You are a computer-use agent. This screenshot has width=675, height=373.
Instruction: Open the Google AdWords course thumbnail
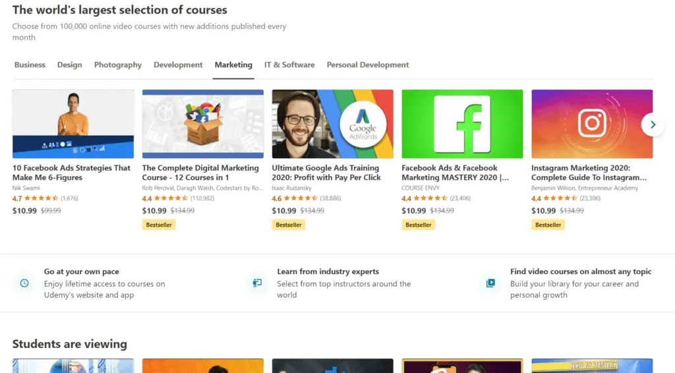(x=332, y=124)
